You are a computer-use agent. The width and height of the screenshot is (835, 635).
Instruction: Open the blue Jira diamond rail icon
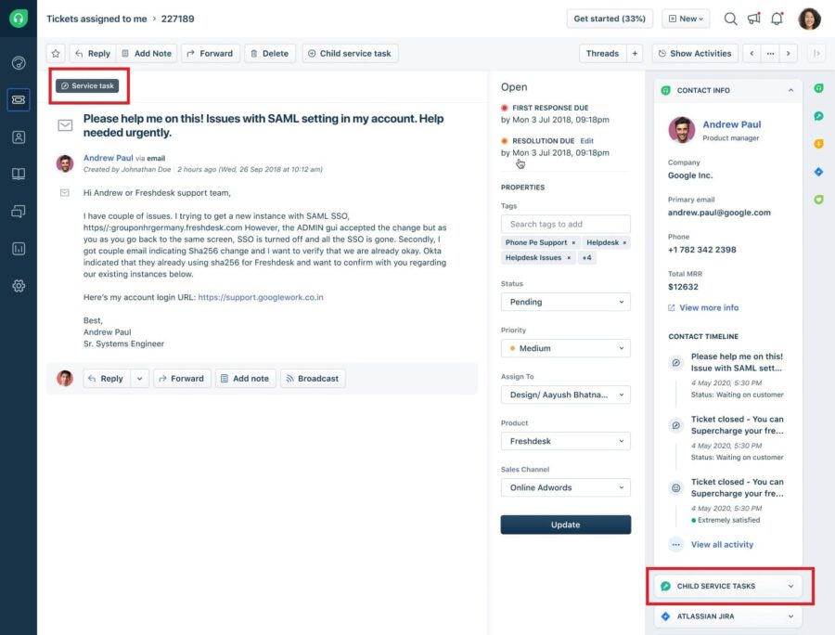(819, 172)
